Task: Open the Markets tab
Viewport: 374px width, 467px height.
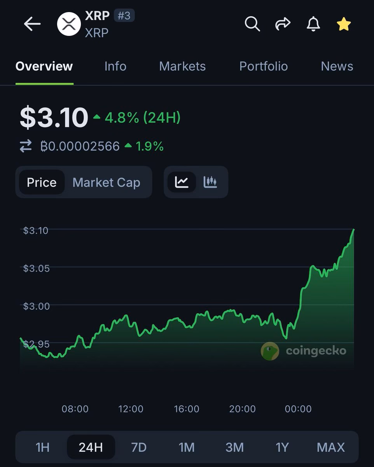Action: [182, 66]
